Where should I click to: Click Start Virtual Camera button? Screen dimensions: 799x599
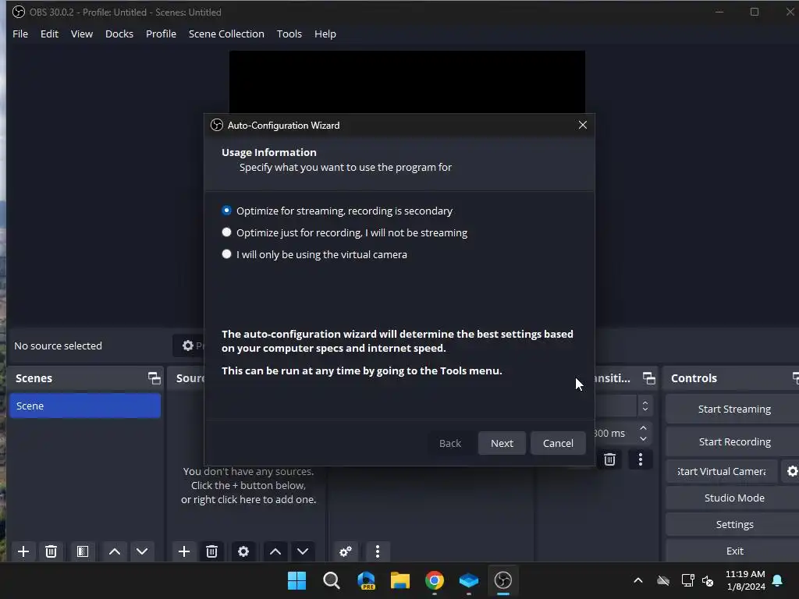pyautogui.click(x=722, y=471)
